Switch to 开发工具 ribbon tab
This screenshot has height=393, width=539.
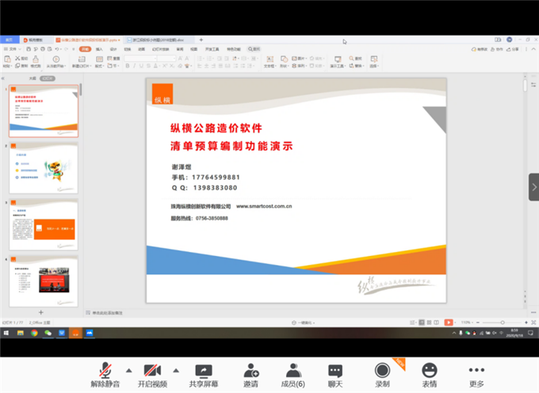pyautogui.click(x=212, y=49)
